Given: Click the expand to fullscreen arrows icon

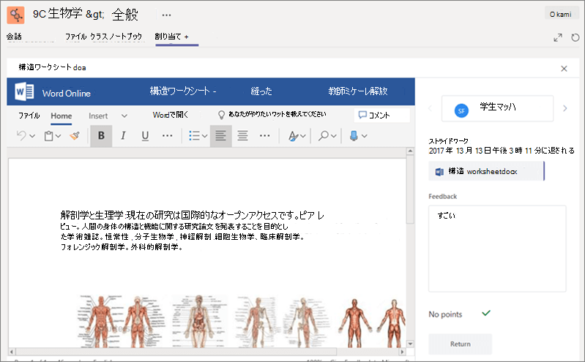Looking at the screenshot, I should coord(558,37).
